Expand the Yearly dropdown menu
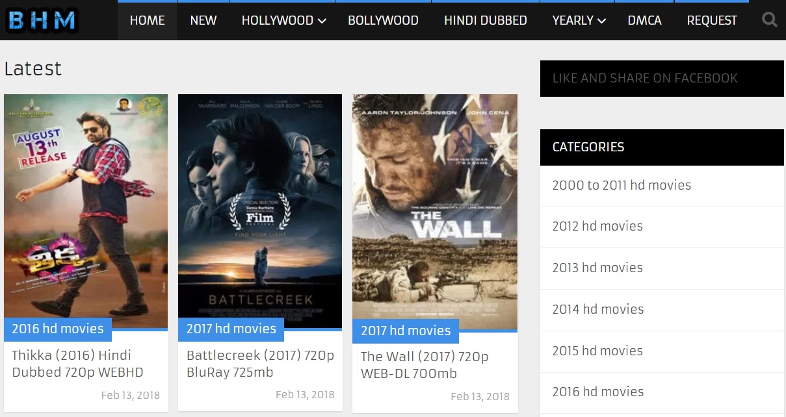 (x=579, y=20)
